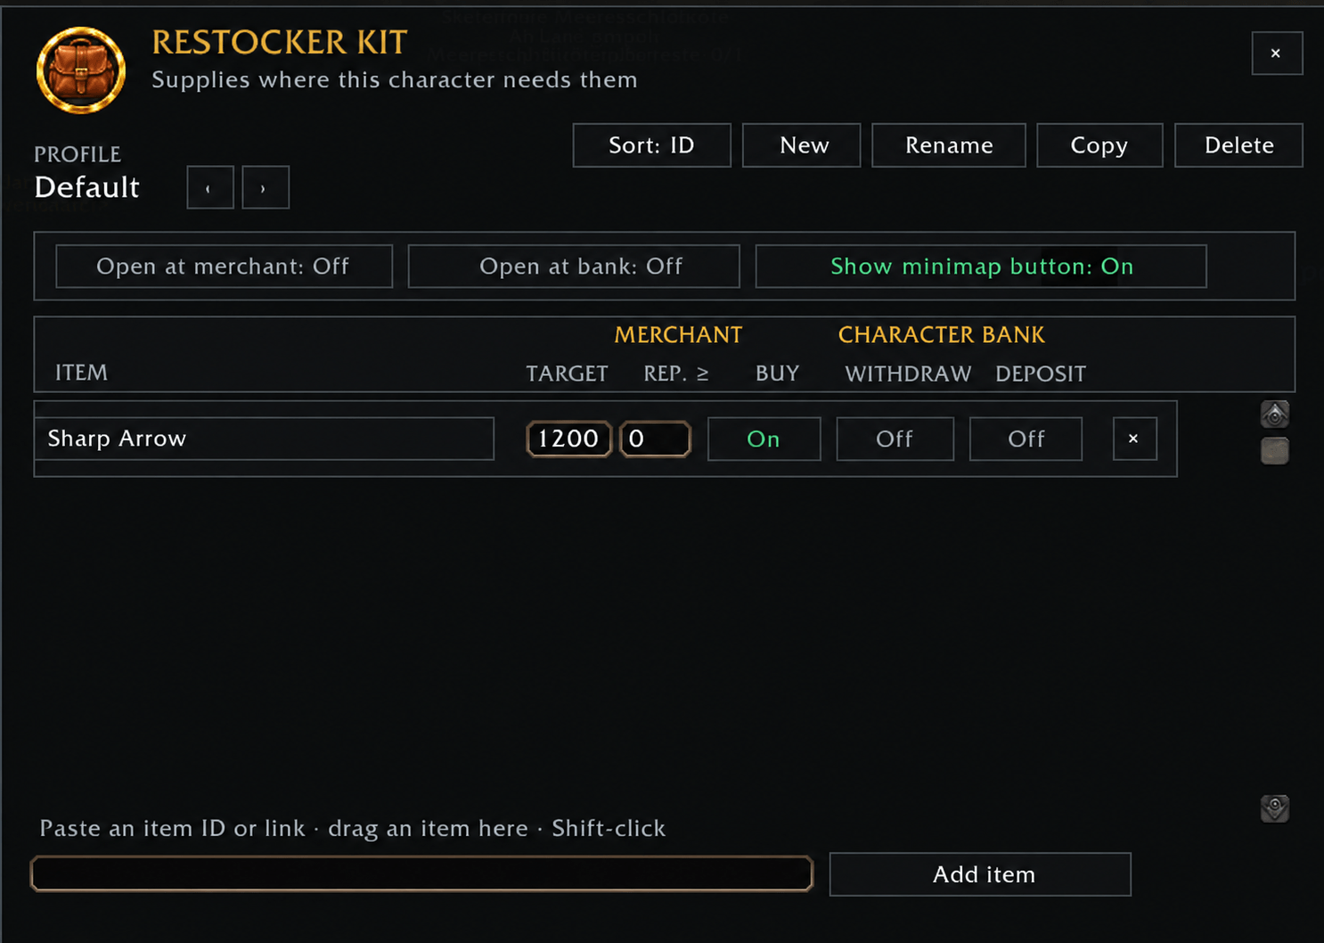The width and height of the screenshot is (1324, 943).
Task: Toggle Show minimap button setting
Action: [x=981, y=266]
